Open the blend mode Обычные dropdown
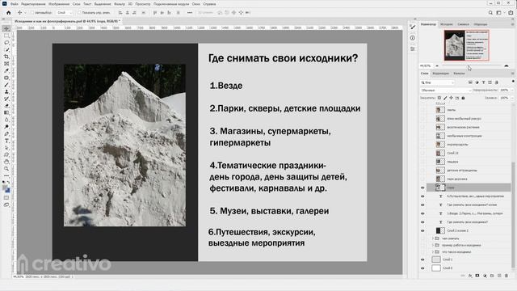 (x=446, y=90)
